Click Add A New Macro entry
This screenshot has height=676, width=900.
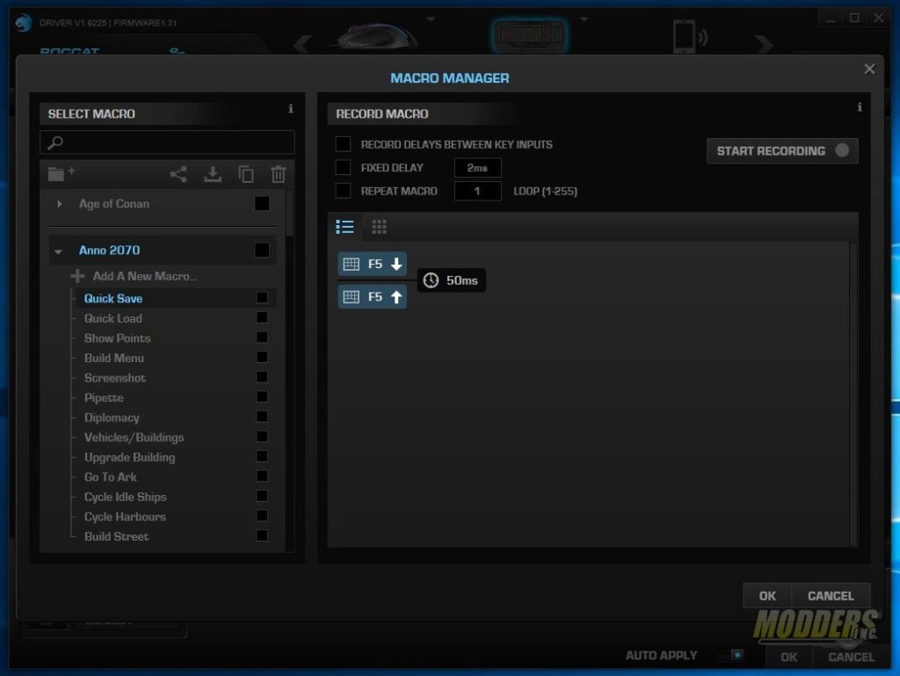[x=145, y=276]
